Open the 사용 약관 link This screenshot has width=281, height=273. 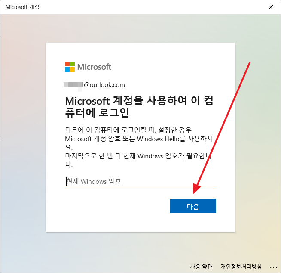click(201, 267)
